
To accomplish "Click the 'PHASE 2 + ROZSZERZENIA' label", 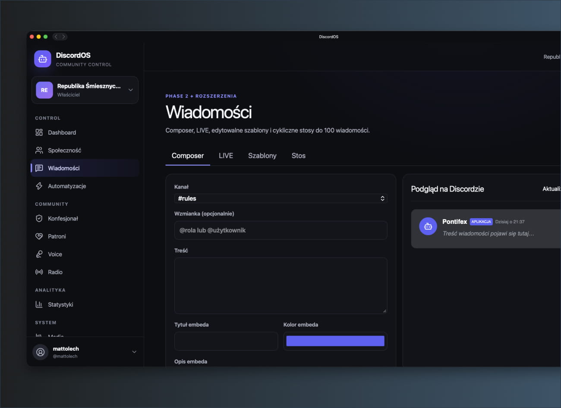I will click(x=201, y=96).
